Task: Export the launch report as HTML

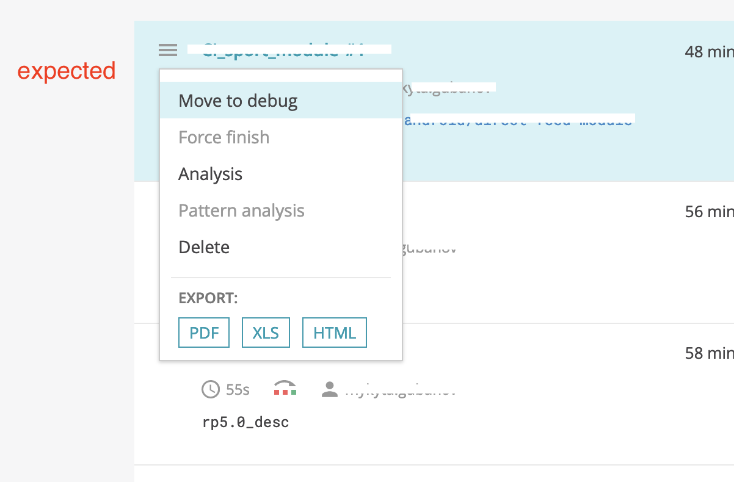Action: coord(334,333)
